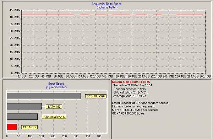Click the 0 MB/s axis label
The width and height of the screenshot is (213, 139).
point(16,73)
